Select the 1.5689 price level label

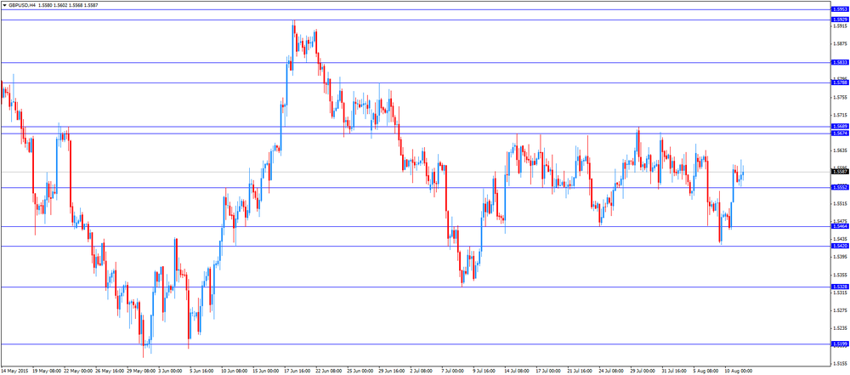pos(839,127)
